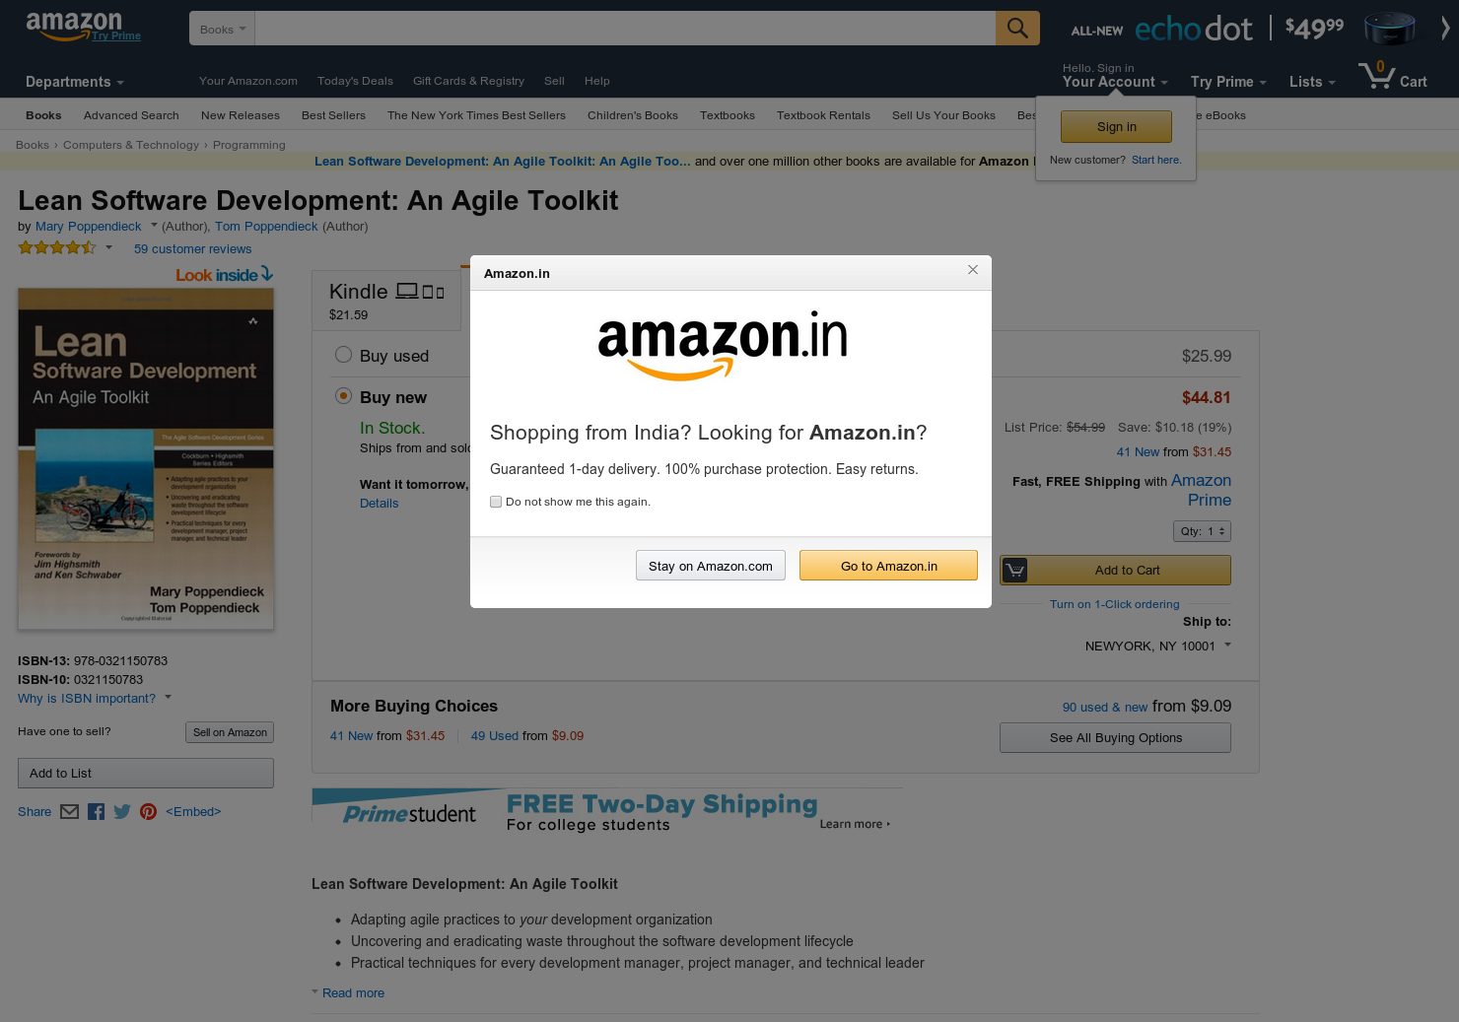Select the Buy new option

click(x=343, y=395)
